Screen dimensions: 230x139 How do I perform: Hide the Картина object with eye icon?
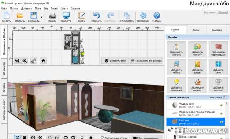tap(222, 122)
